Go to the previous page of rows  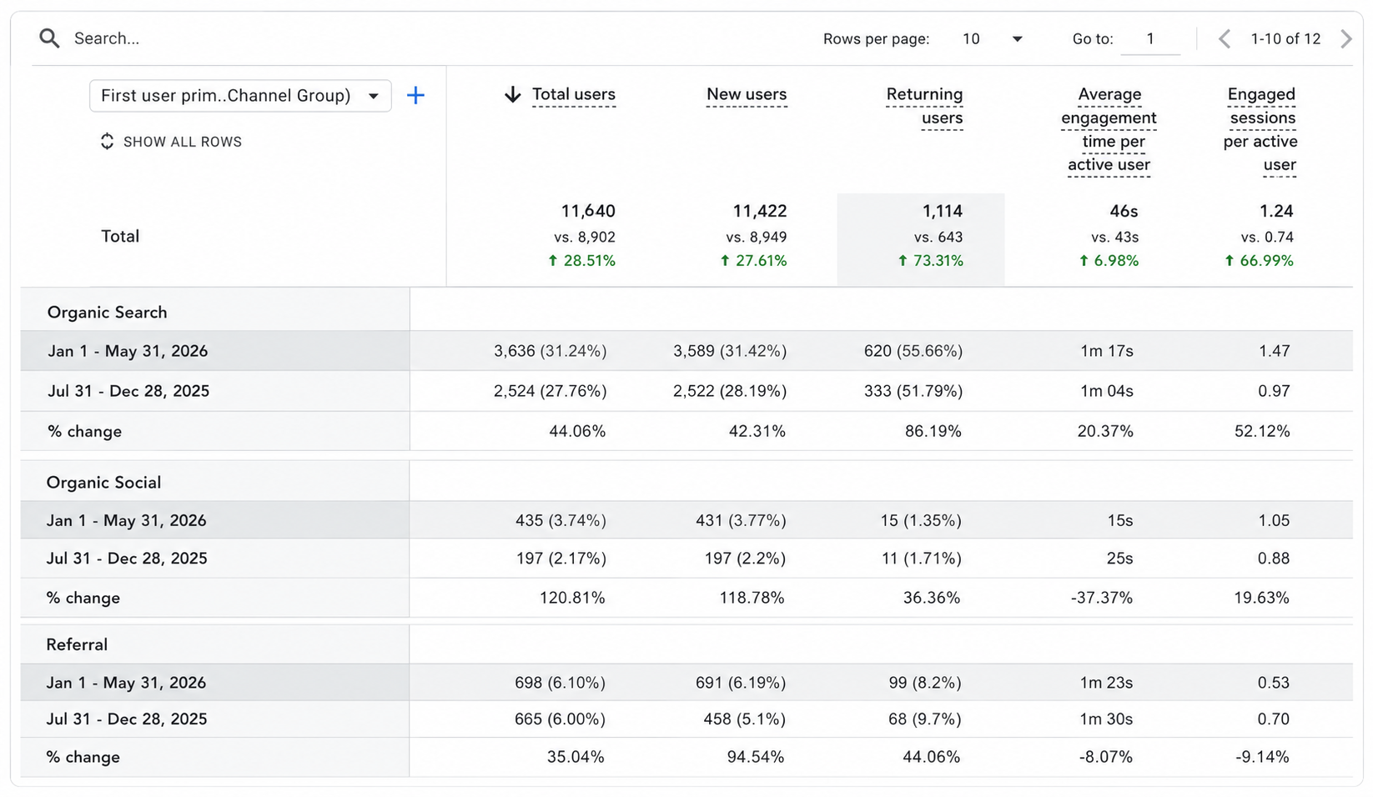(1225, 39)
